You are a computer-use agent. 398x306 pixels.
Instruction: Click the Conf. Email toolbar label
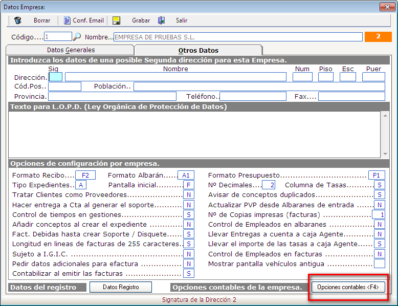coord(88,20)
